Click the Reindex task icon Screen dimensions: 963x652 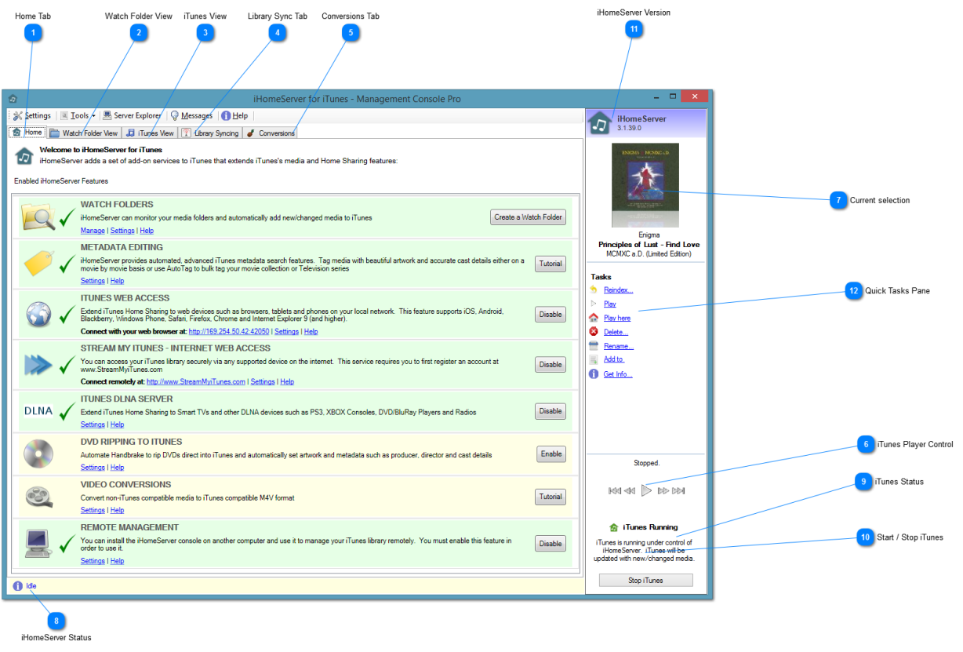point(594,290)
